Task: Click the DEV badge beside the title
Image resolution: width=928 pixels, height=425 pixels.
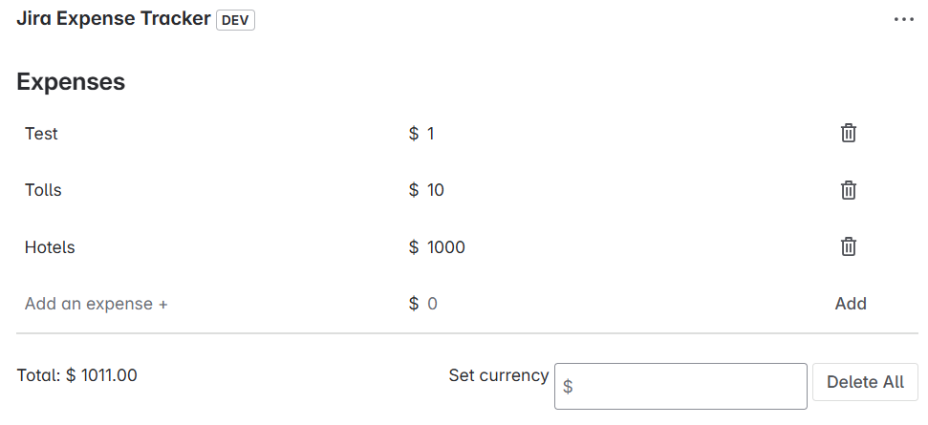Action: pos(235,20)
